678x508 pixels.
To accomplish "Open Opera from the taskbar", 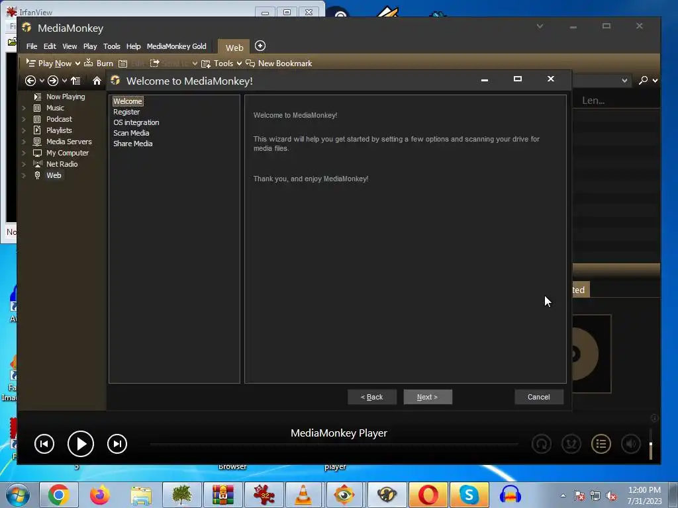I will click(x=428, y=495).
